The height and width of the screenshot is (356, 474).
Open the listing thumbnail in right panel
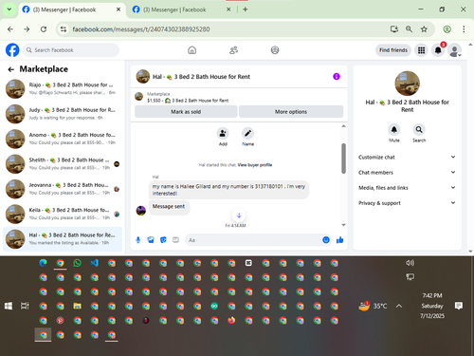[408, 84]
